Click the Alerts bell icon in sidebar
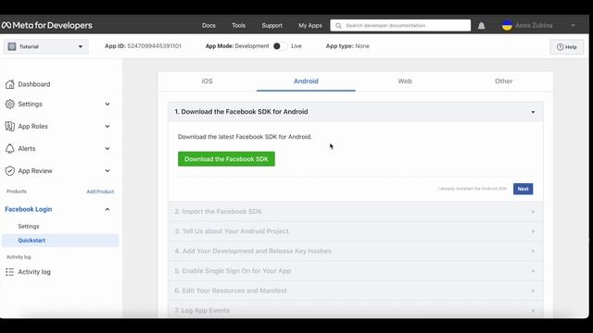Image resolution: width=593 pixels, height=333 pixels. (10, 148)
